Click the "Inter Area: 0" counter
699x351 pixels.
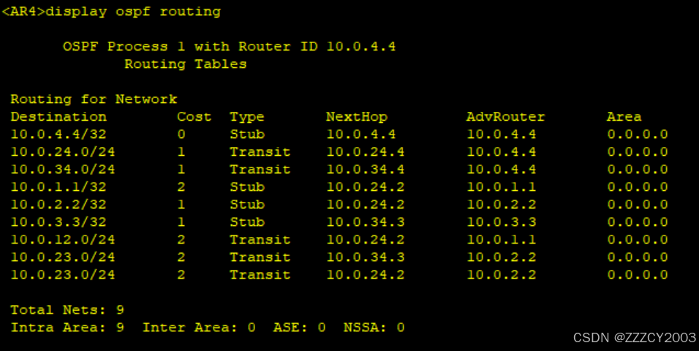[x=199, y=328]
